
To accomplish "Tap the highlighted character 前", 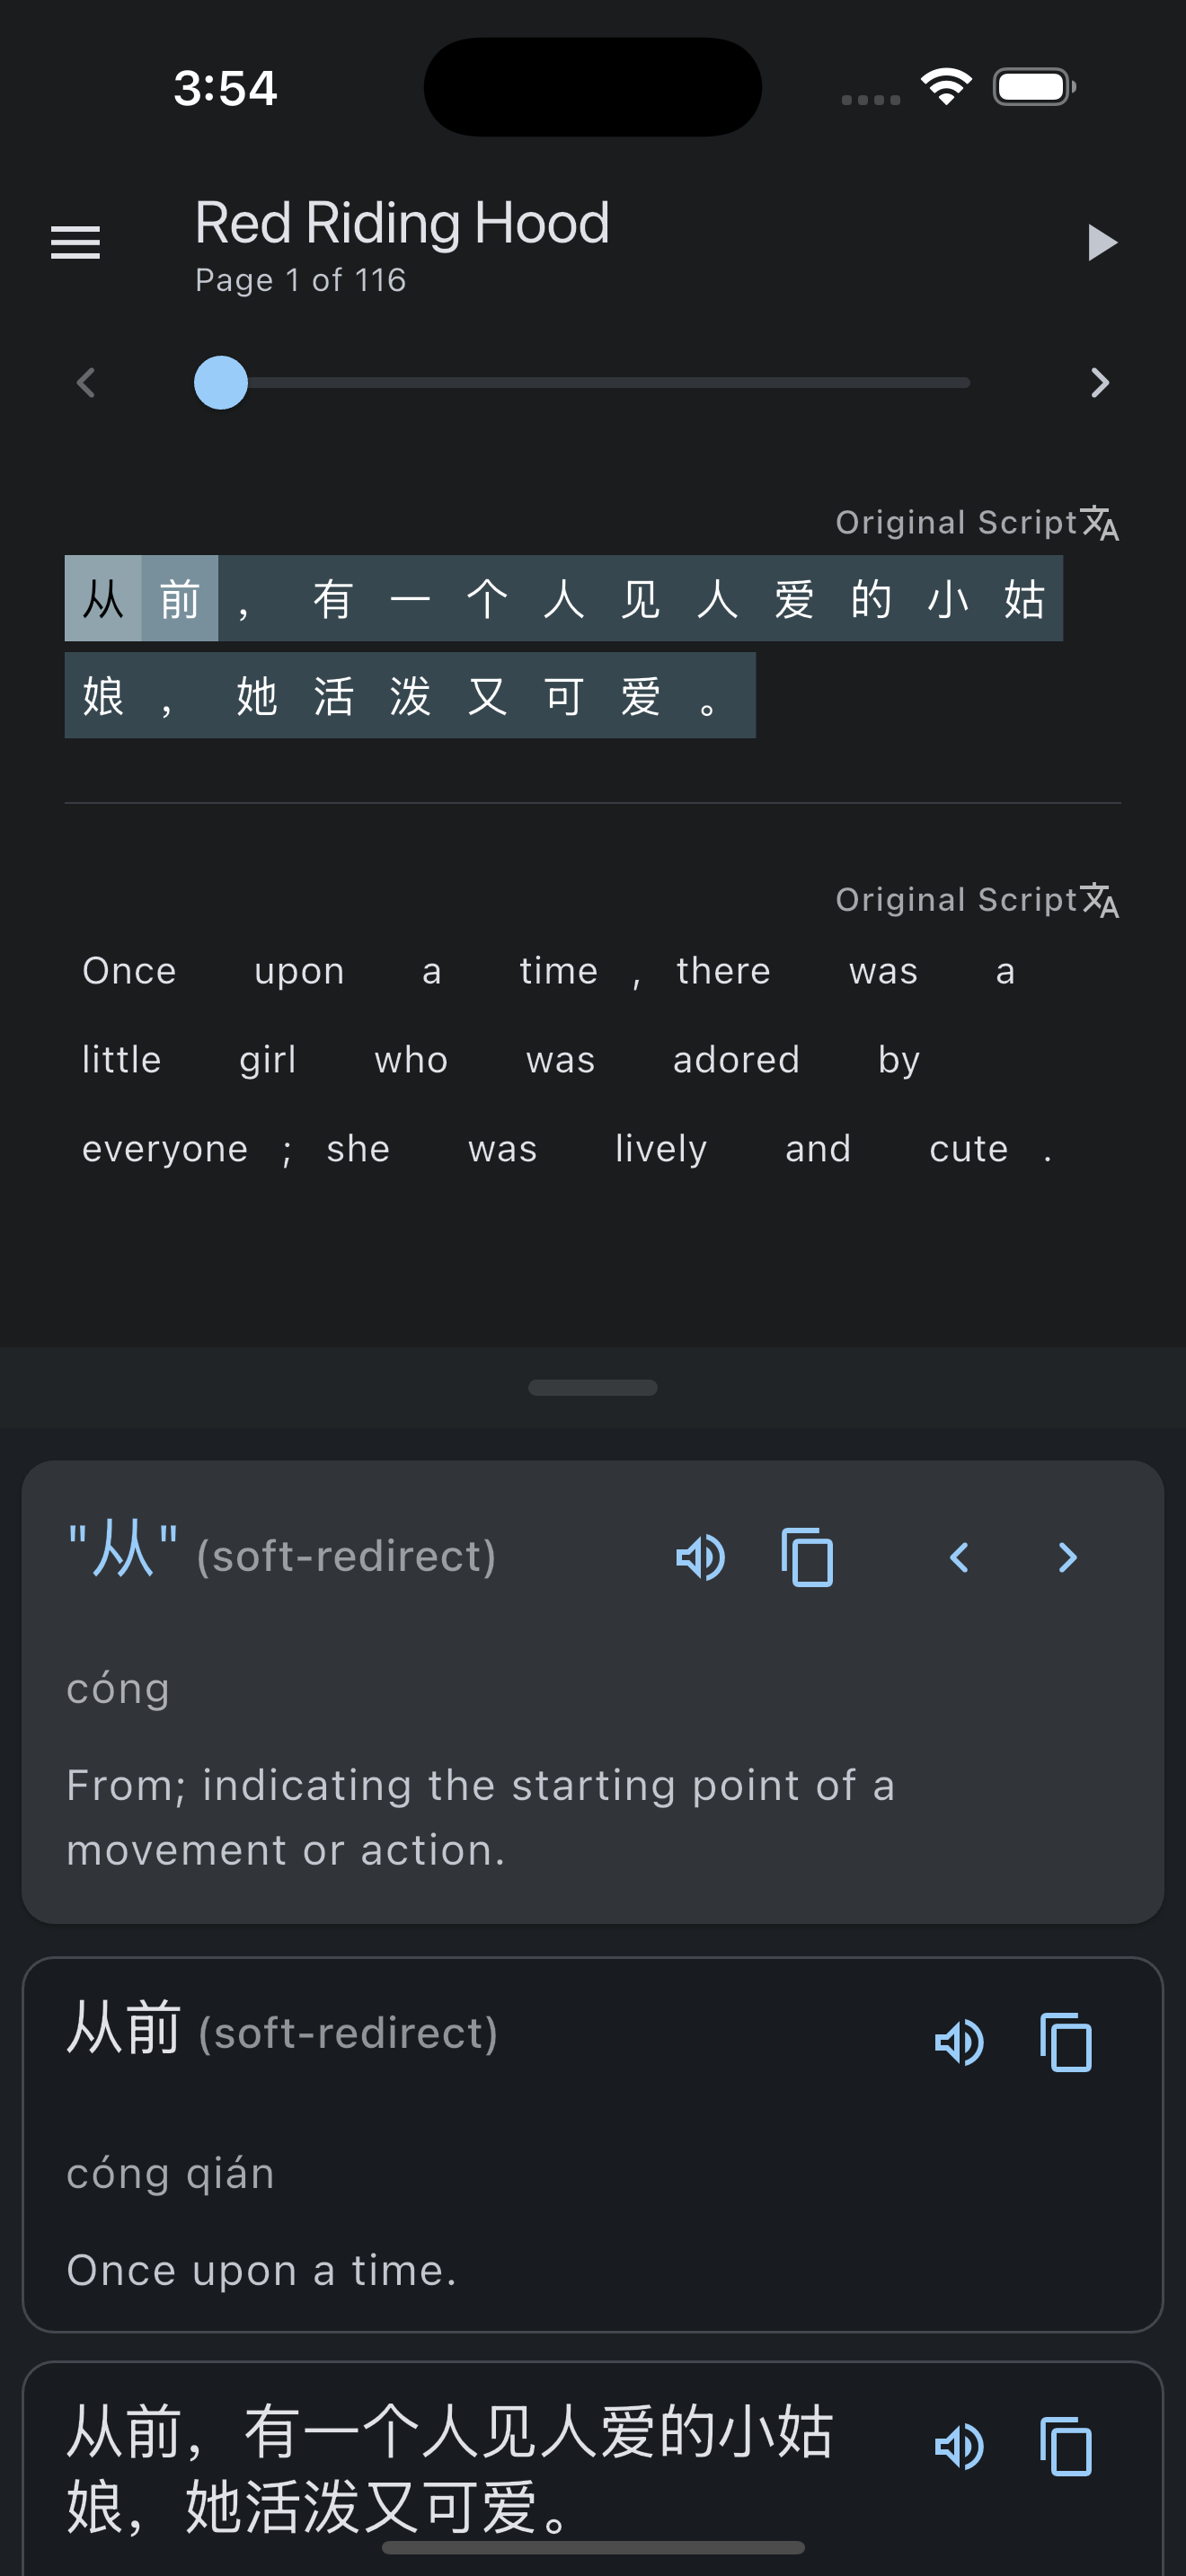I will tap(180, 598).
